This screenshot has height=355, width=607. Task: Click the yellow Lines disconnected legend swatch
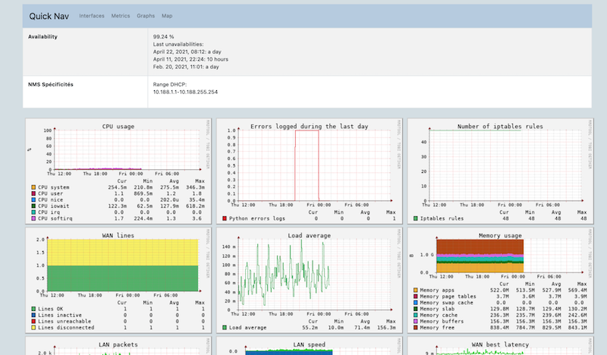pyautogui.click(x=33, y=328)
